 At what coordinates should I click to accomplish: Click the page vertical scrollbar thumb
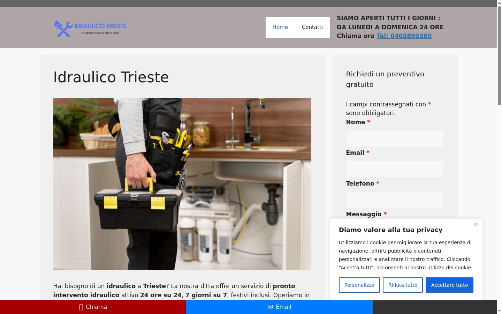click(x=499, y=56)
